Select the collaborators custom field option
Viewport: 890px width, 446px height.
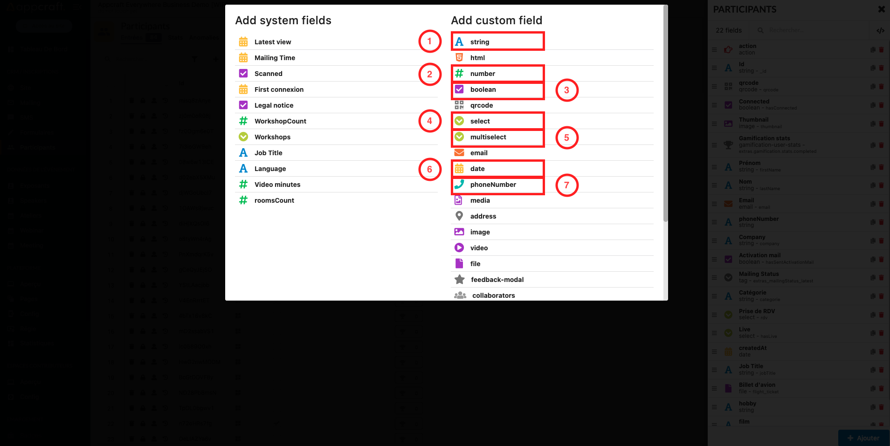[493, 295]
